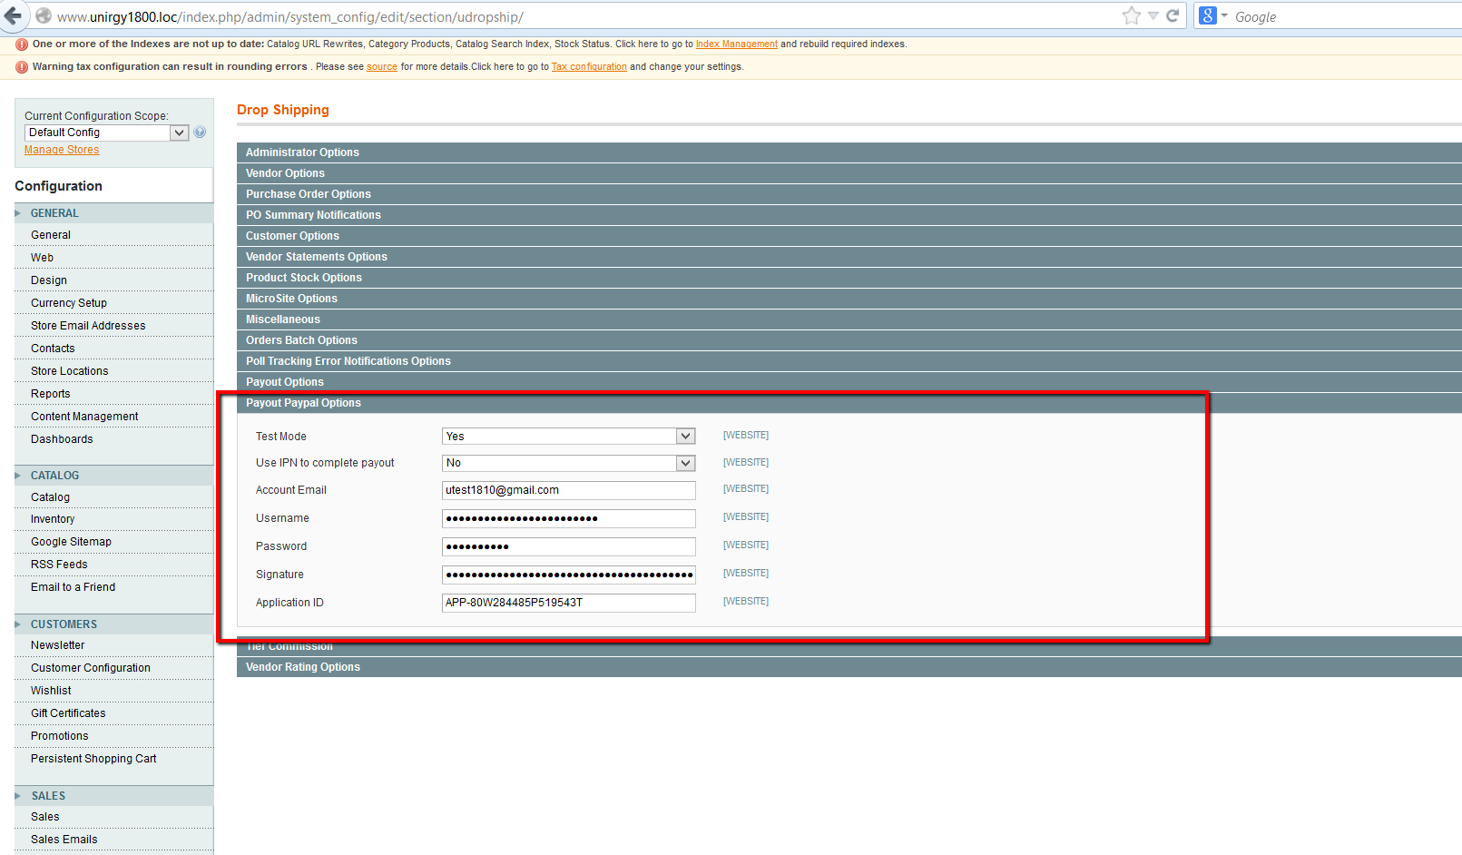1462x855 pixels.
Task: Click the help icon beside Default Config
Action: point(200,132)
